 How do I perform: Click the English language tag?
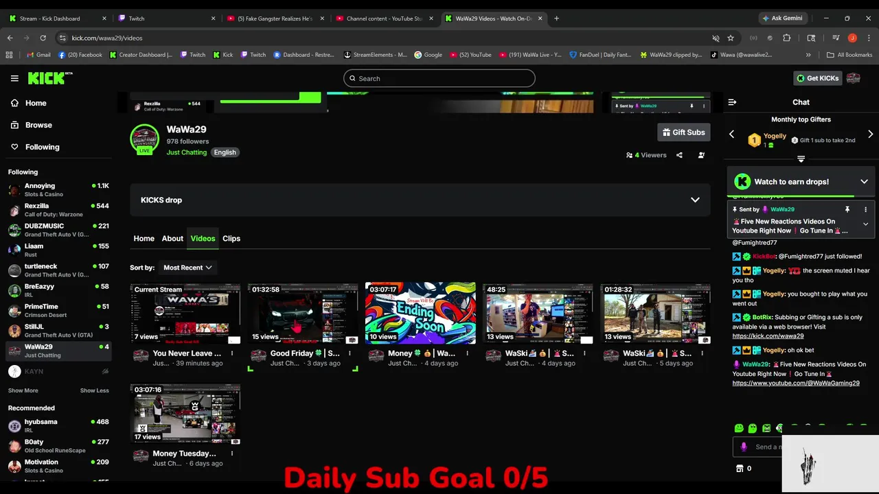pyautogui.click(x=225, y=152)
